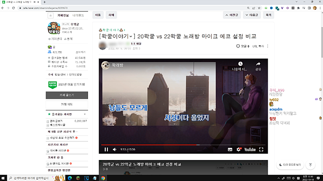Click the YouTube logo in player
The height and width of the screenshot is (181, 323).
point(250,150)
